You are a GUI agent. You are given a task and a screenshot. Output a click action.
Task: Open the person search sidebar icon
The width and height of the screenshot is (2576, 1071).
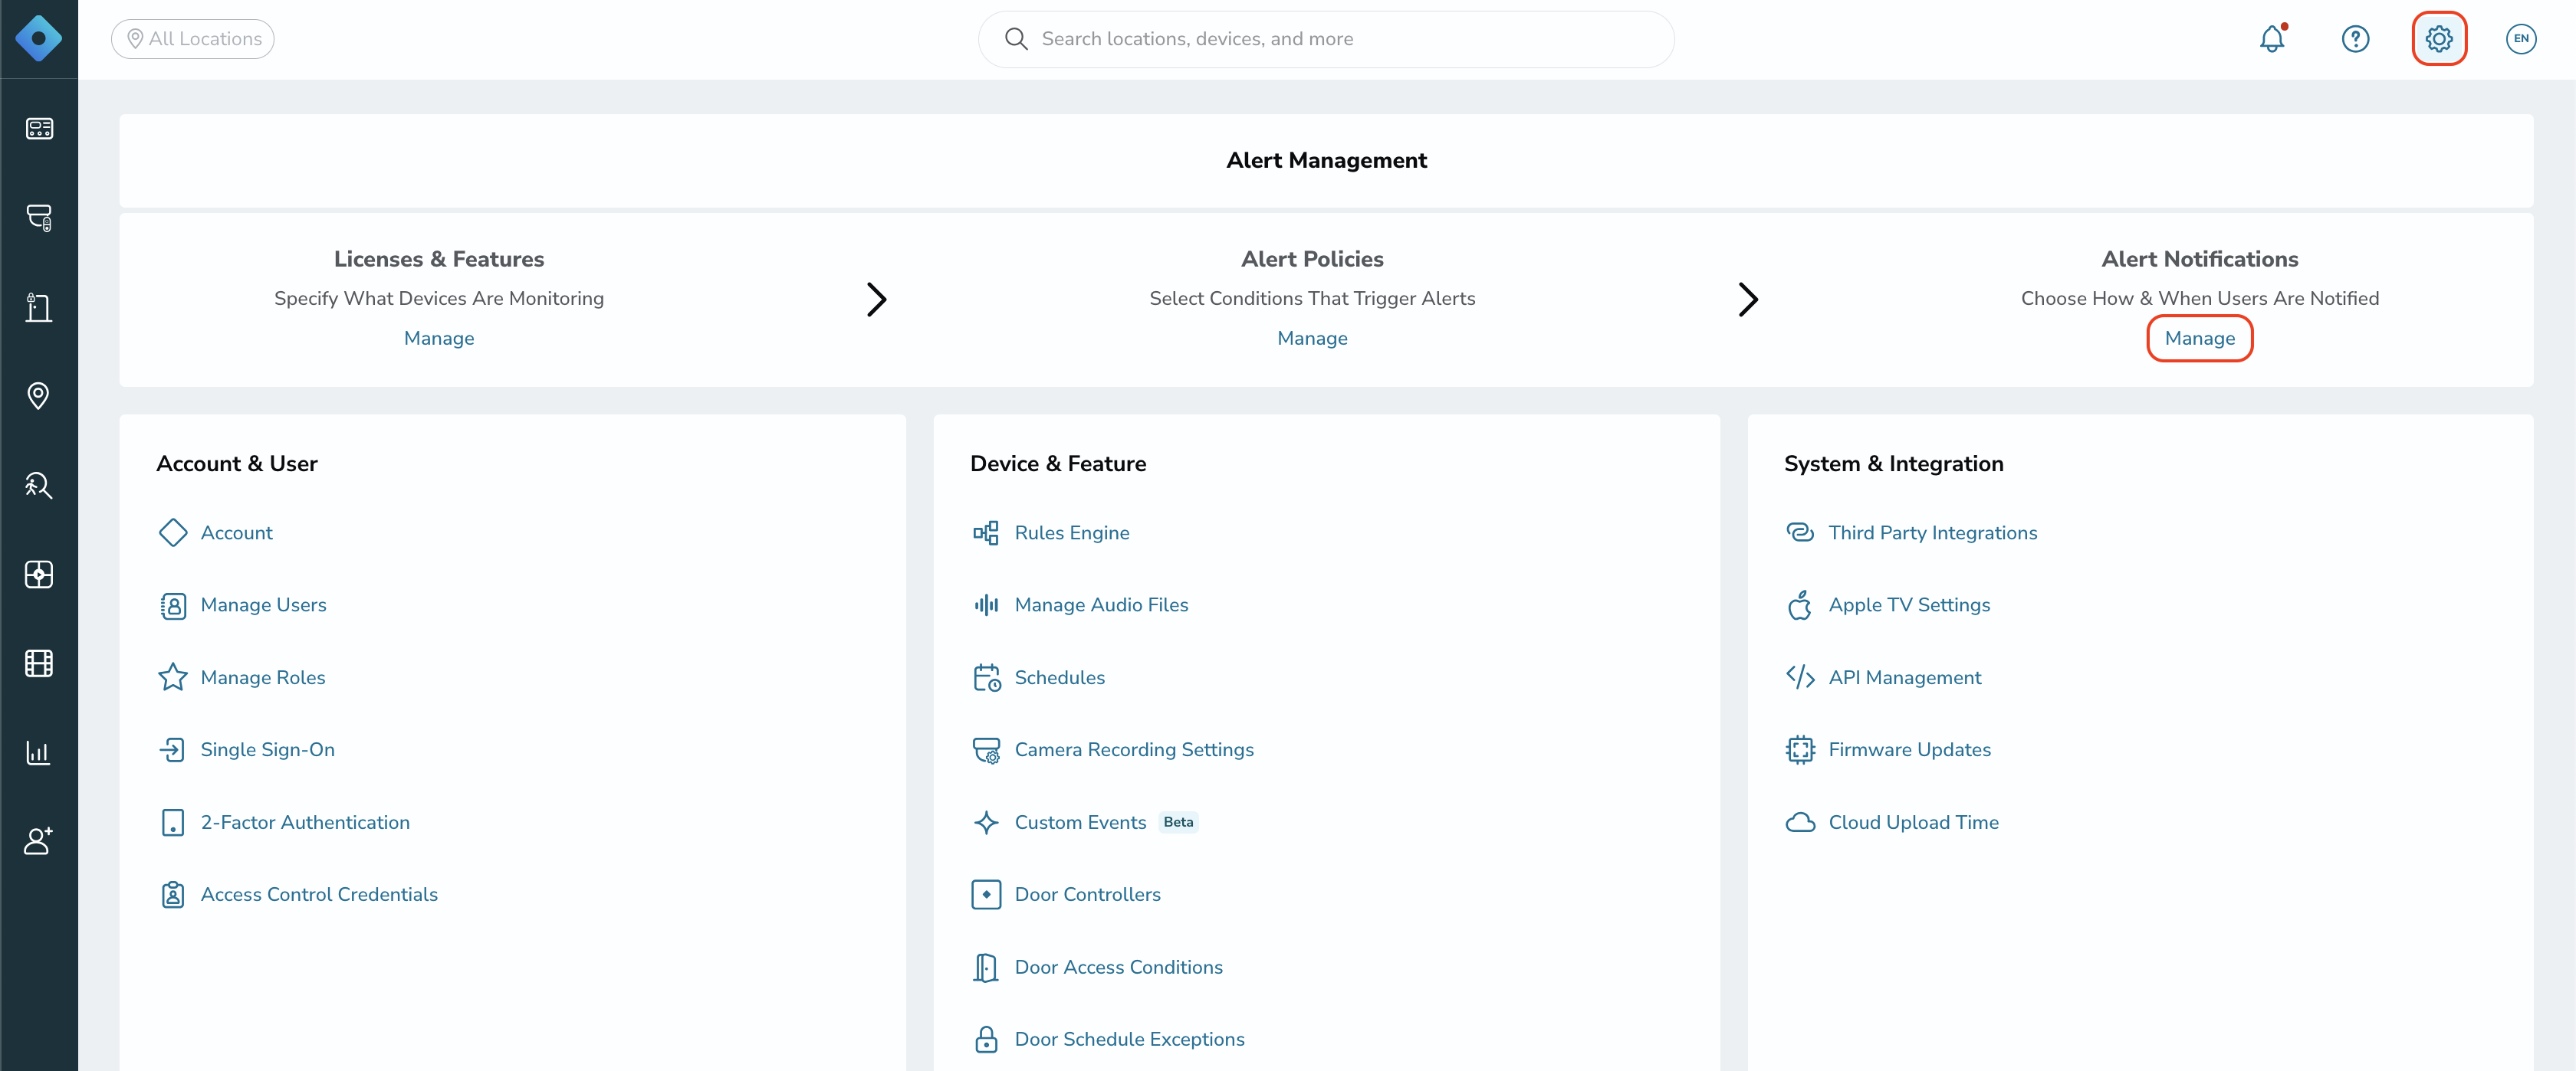[x=39, y=486]
